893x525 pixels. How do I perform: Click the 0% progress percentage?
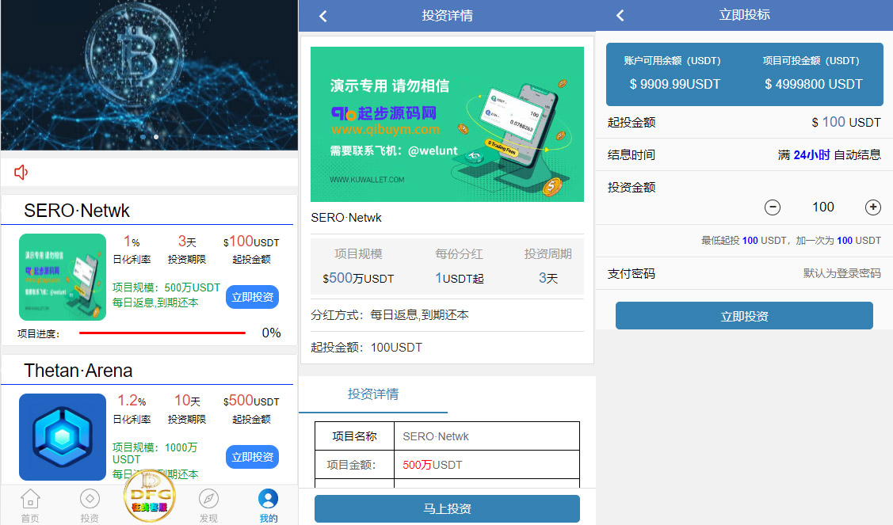tap(271, 333)
